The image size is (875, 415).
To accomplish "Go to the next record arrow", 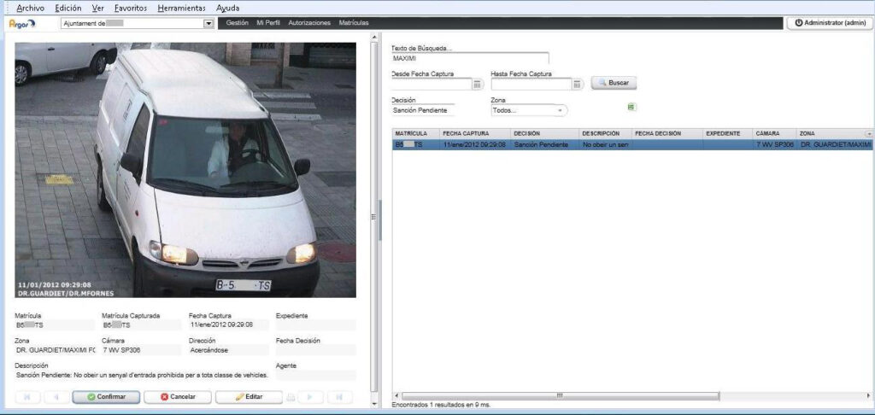I will (x=309, y=397).
